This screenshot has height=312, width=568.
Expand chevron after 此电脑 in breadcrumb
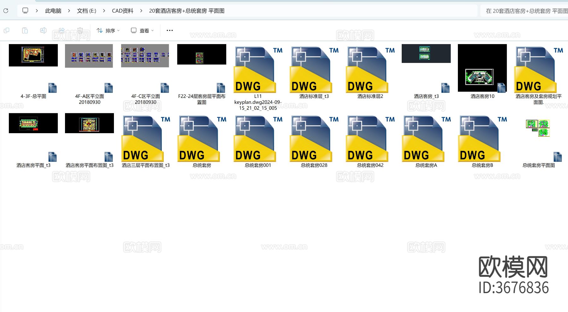[69, 11]
